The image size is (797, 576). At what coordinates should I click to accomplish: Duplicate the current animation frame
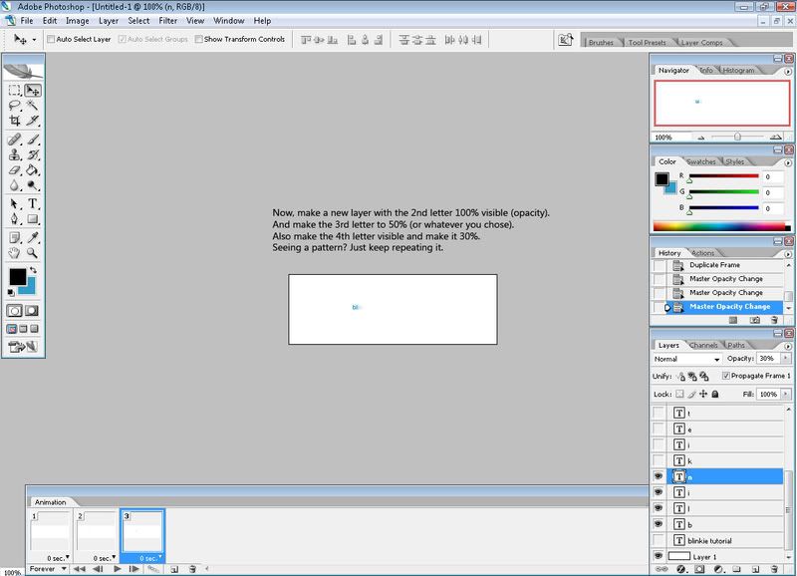click(173, 569)
